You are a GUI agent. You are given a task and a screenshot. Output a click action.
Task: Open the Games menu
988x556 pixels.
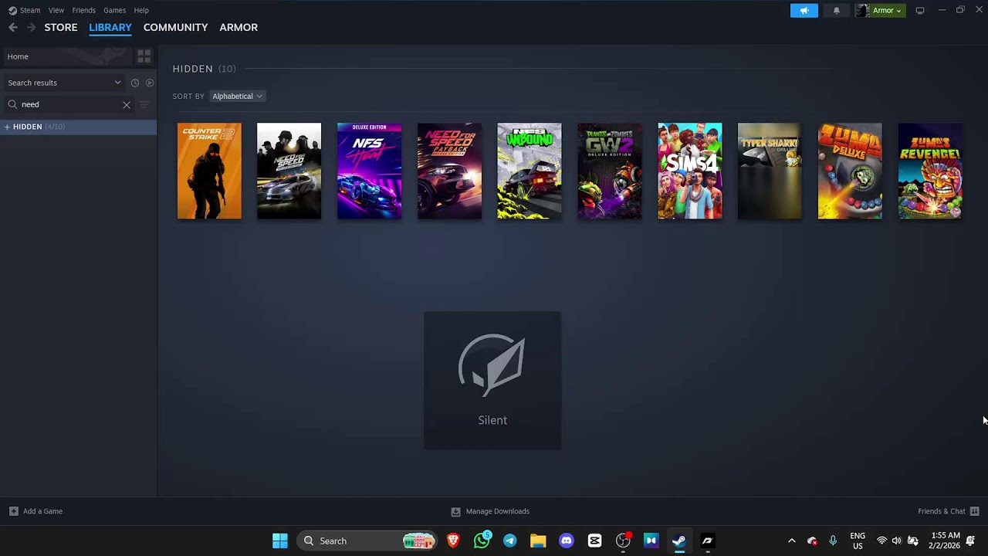114,10
